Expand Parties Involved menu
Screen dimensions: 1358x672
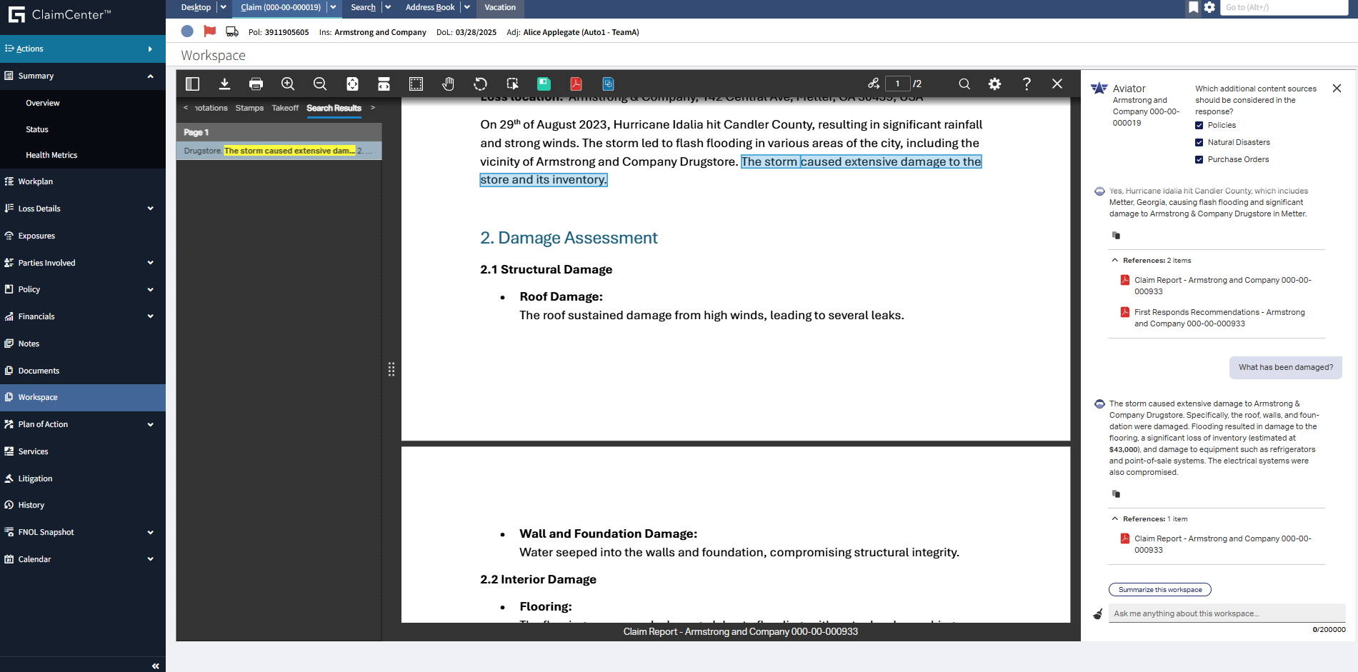[x=150, y=263]
